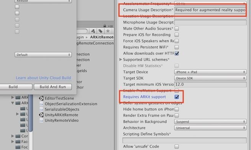
Task: Select EditorTestScene Unity scene icon
Action: click(x=41, y=98)
